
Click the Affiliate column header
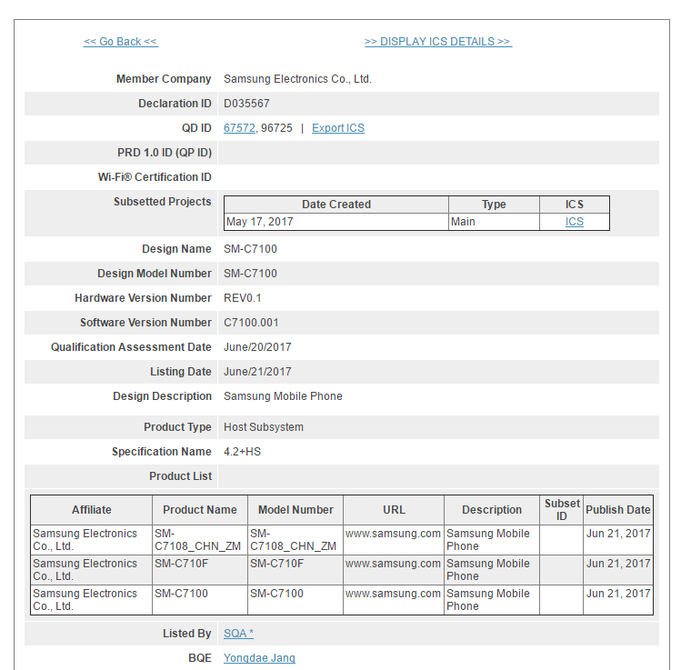tap(92, 510)
